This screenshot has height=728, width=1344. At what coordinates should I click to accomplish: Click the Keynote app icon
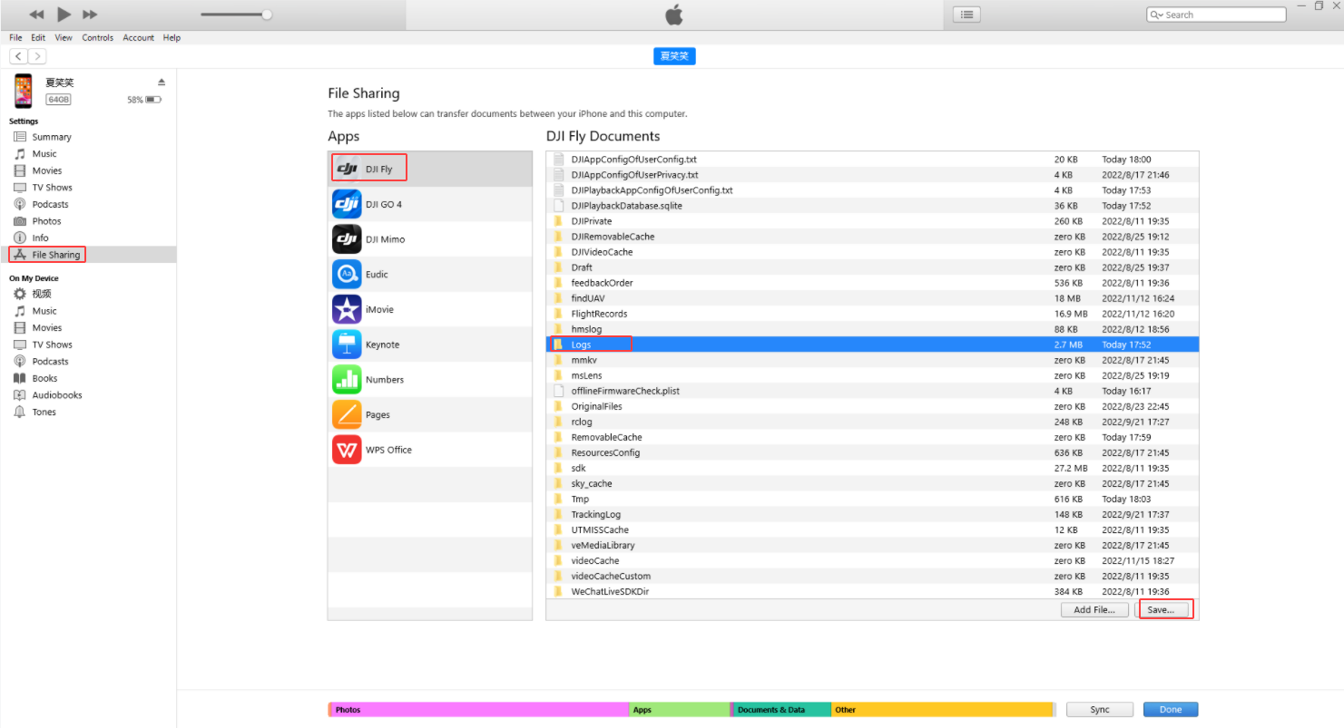tap(347, 344)
